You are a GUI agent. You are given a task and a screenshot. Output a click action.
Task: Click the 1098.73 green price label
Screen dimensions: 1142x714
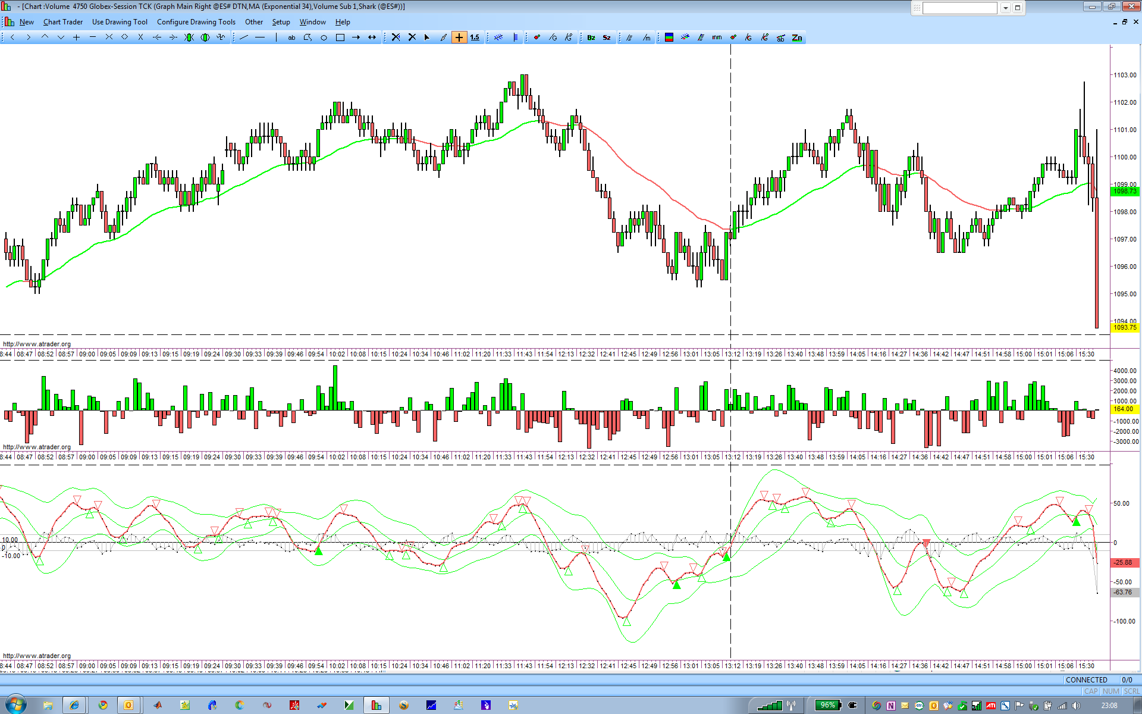tap(1125, 191)
